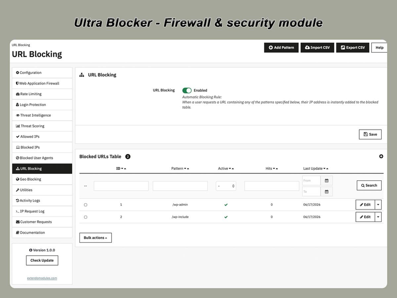Click active checkmark for /wp-admin
Viewport: 397px width, 298px height.
pos(226,205)
